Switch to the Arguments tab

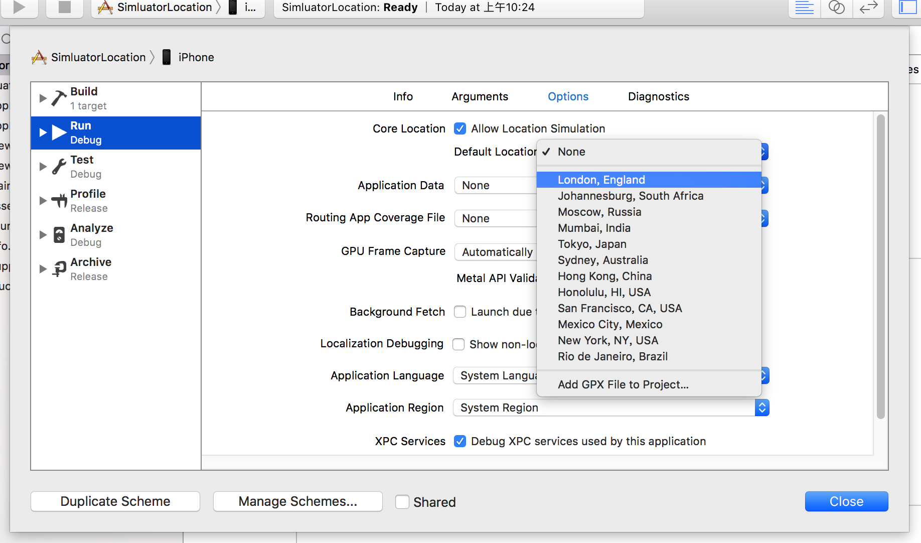coord(480,96)
